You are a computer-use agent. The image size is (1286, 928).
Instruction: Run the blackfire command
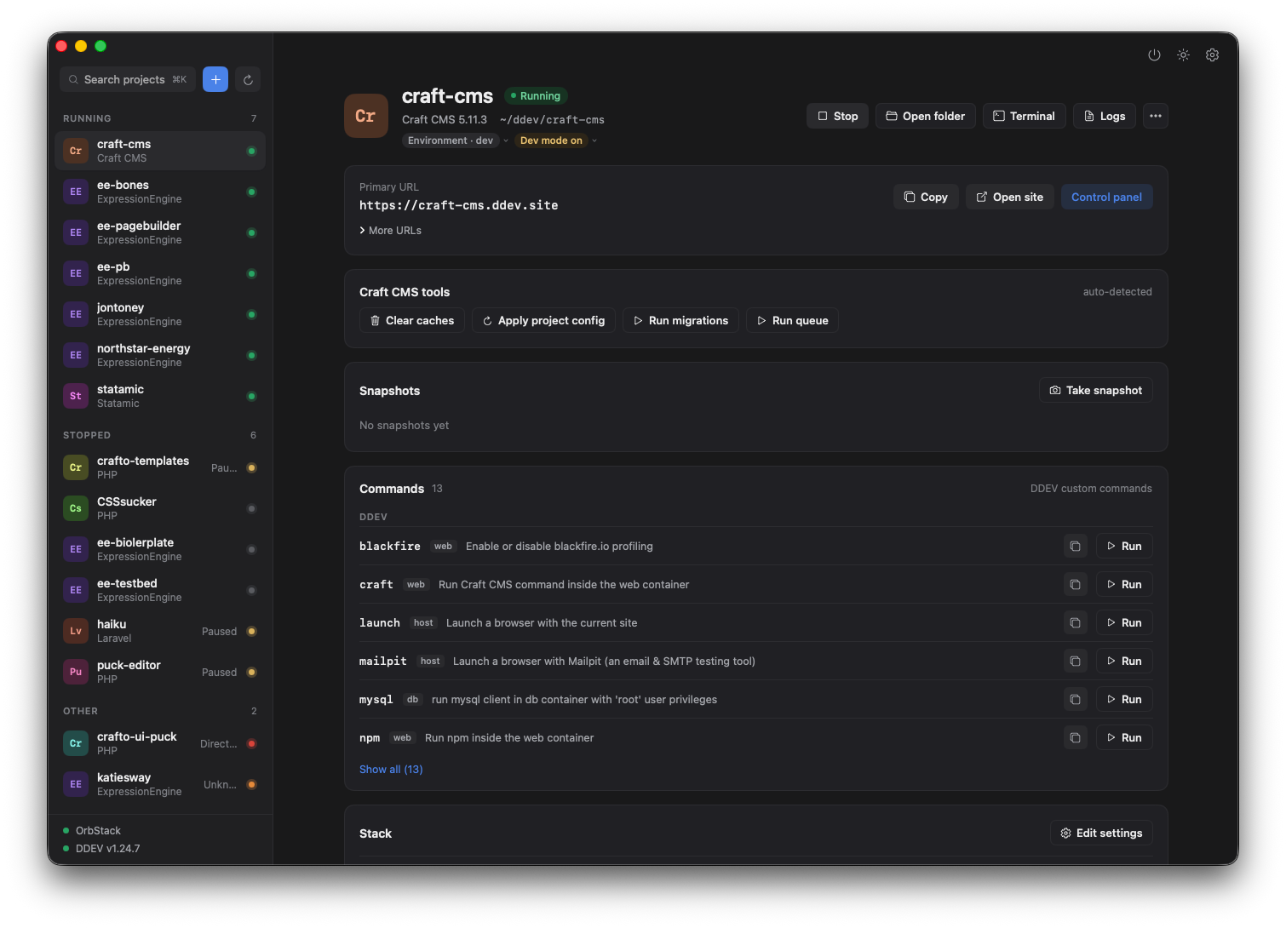(x=1124, y=546)
